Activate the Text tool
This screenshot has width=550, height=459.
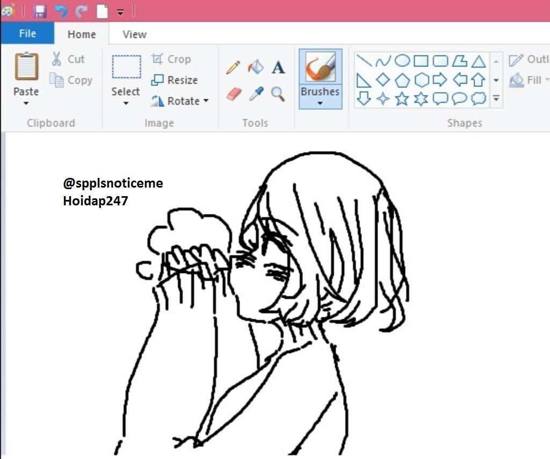278,67
